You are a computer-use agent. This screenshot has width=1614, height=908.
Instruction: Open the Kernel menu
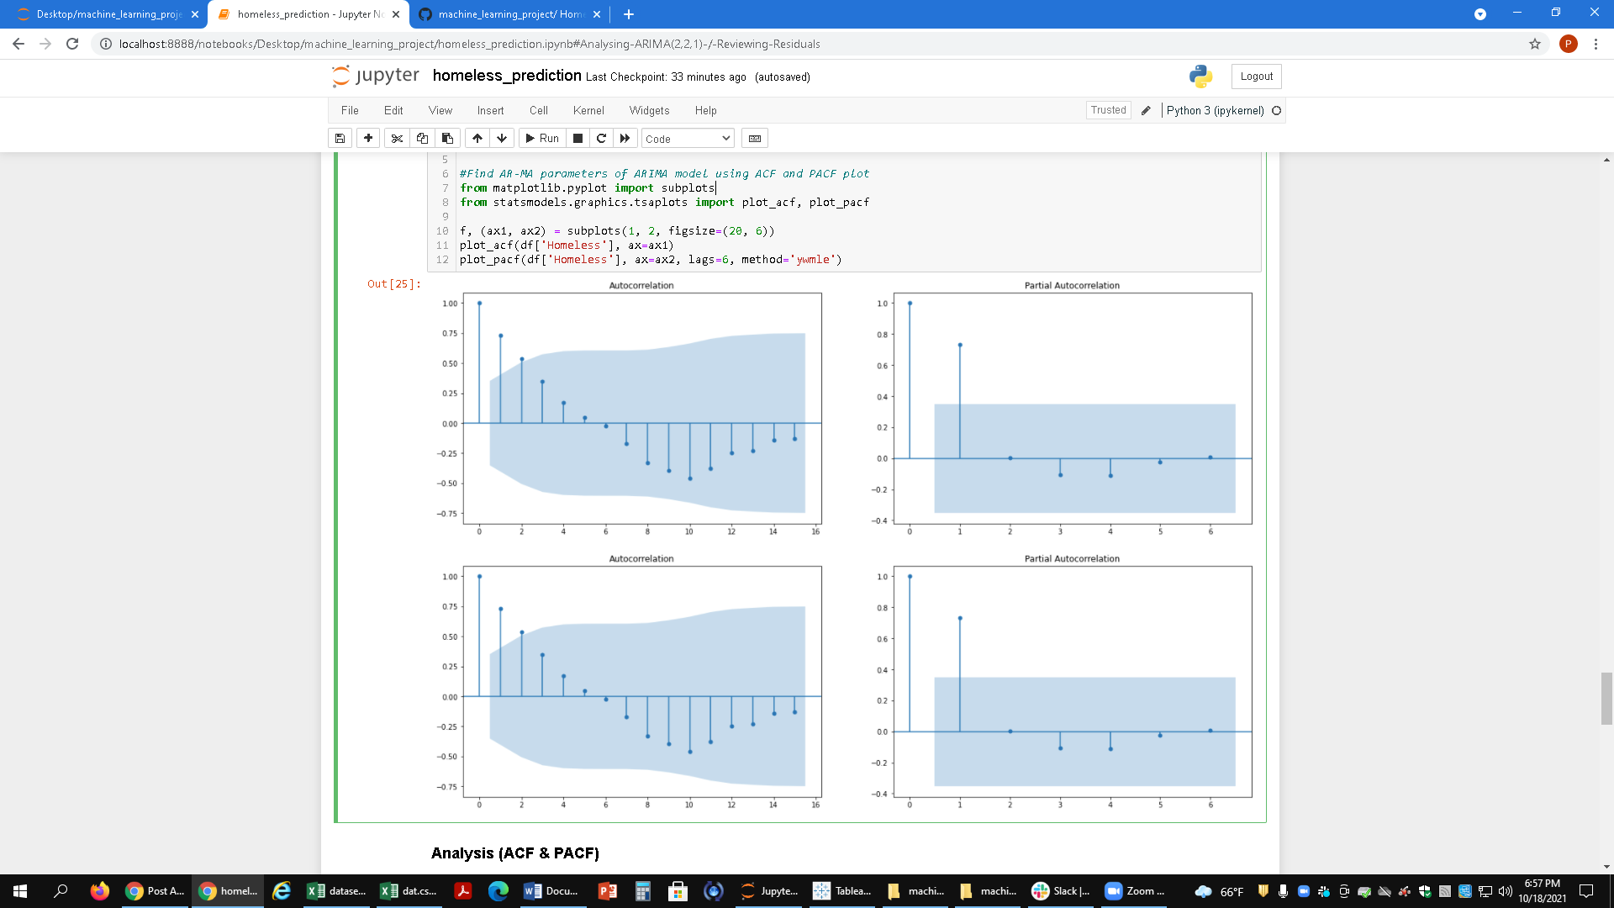[588, 110]
